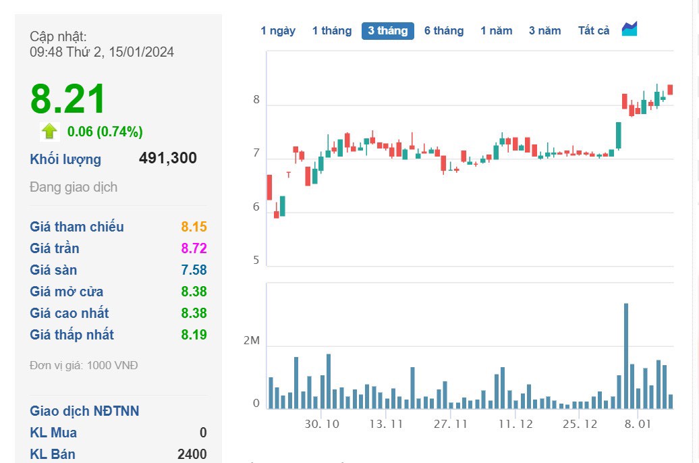Click the Giá trần label
699x463 pixels.
(x=55, y=248)
